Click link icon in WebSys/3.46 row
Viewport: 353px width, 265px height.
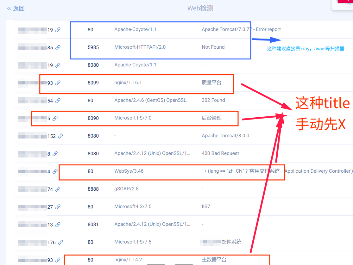click(x=55, y=171)
